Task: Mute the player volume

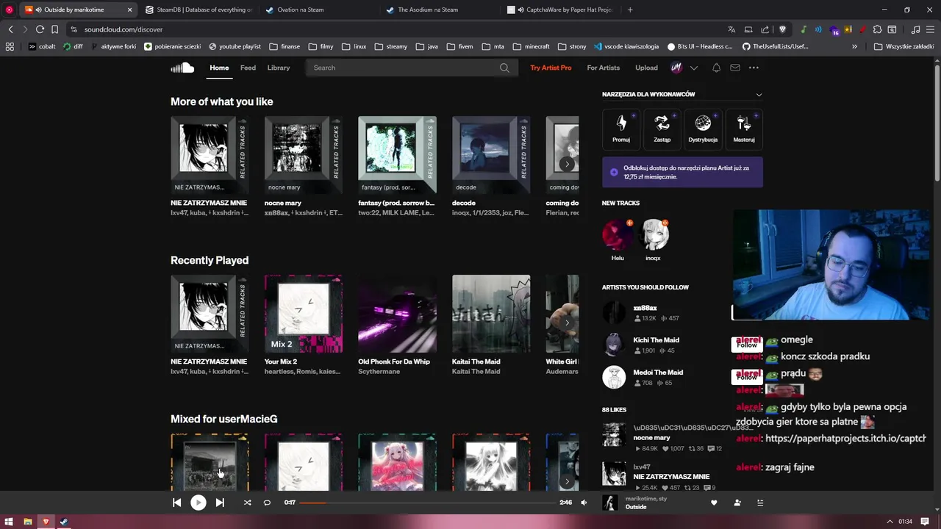Action: 584,503
